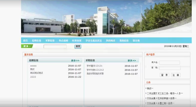Open 求职信息 navigation menu item

[x=50, y=40]
